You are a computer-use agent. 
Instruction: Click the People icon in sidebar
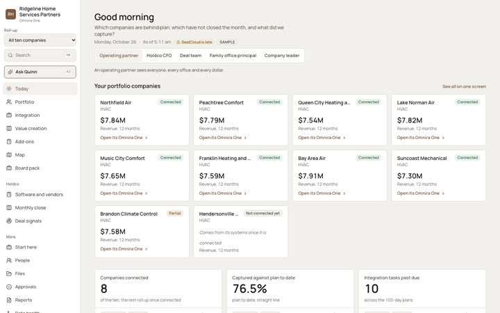pos(9,260)
